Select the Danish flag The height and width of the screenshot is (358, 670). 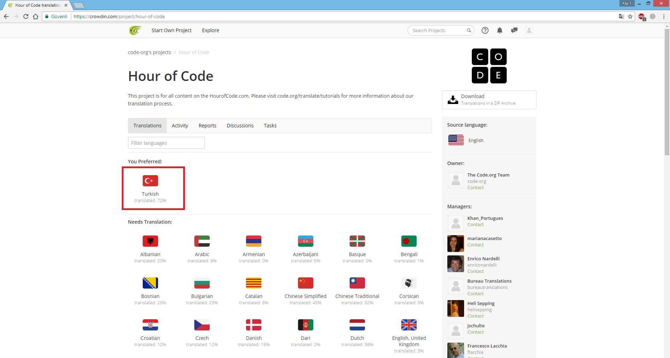[x=254, y=325]
